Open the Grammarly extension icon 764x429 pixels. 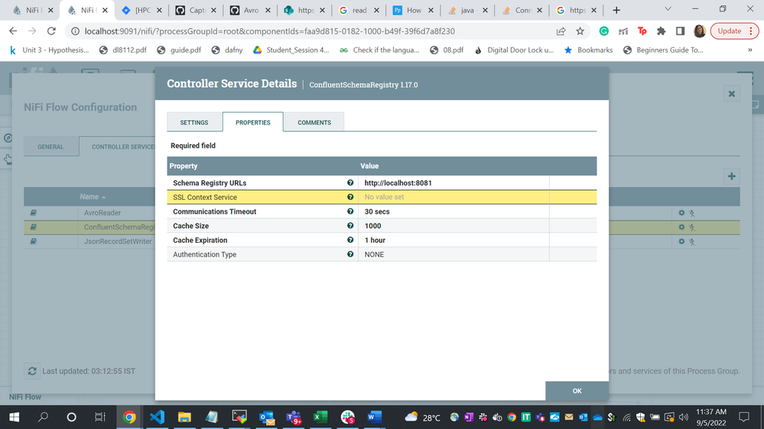(603, 31)
